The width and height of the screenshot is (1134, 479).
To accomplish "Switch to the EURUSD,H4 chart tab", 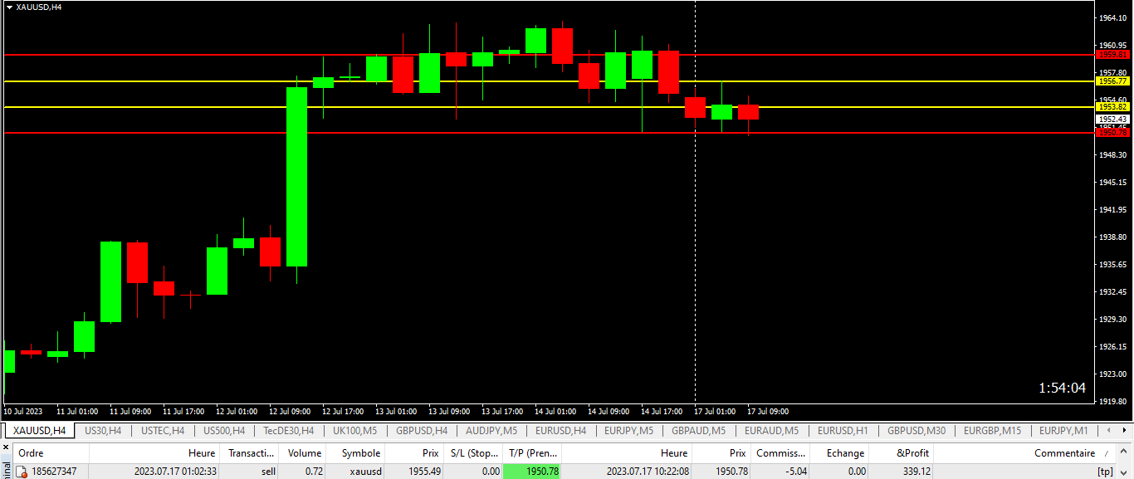I will 560,431.
